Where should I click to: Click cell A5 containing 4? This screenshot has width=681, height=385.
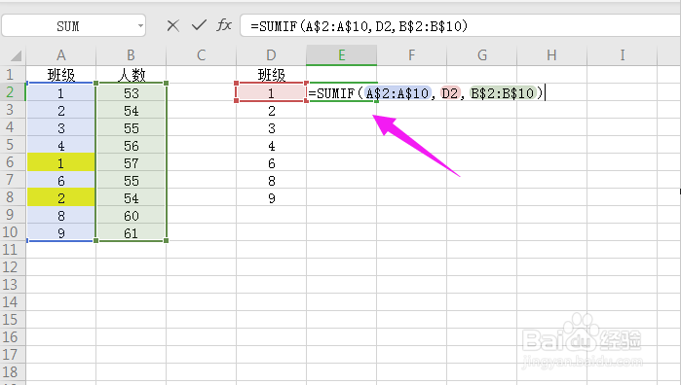[61, 145]
